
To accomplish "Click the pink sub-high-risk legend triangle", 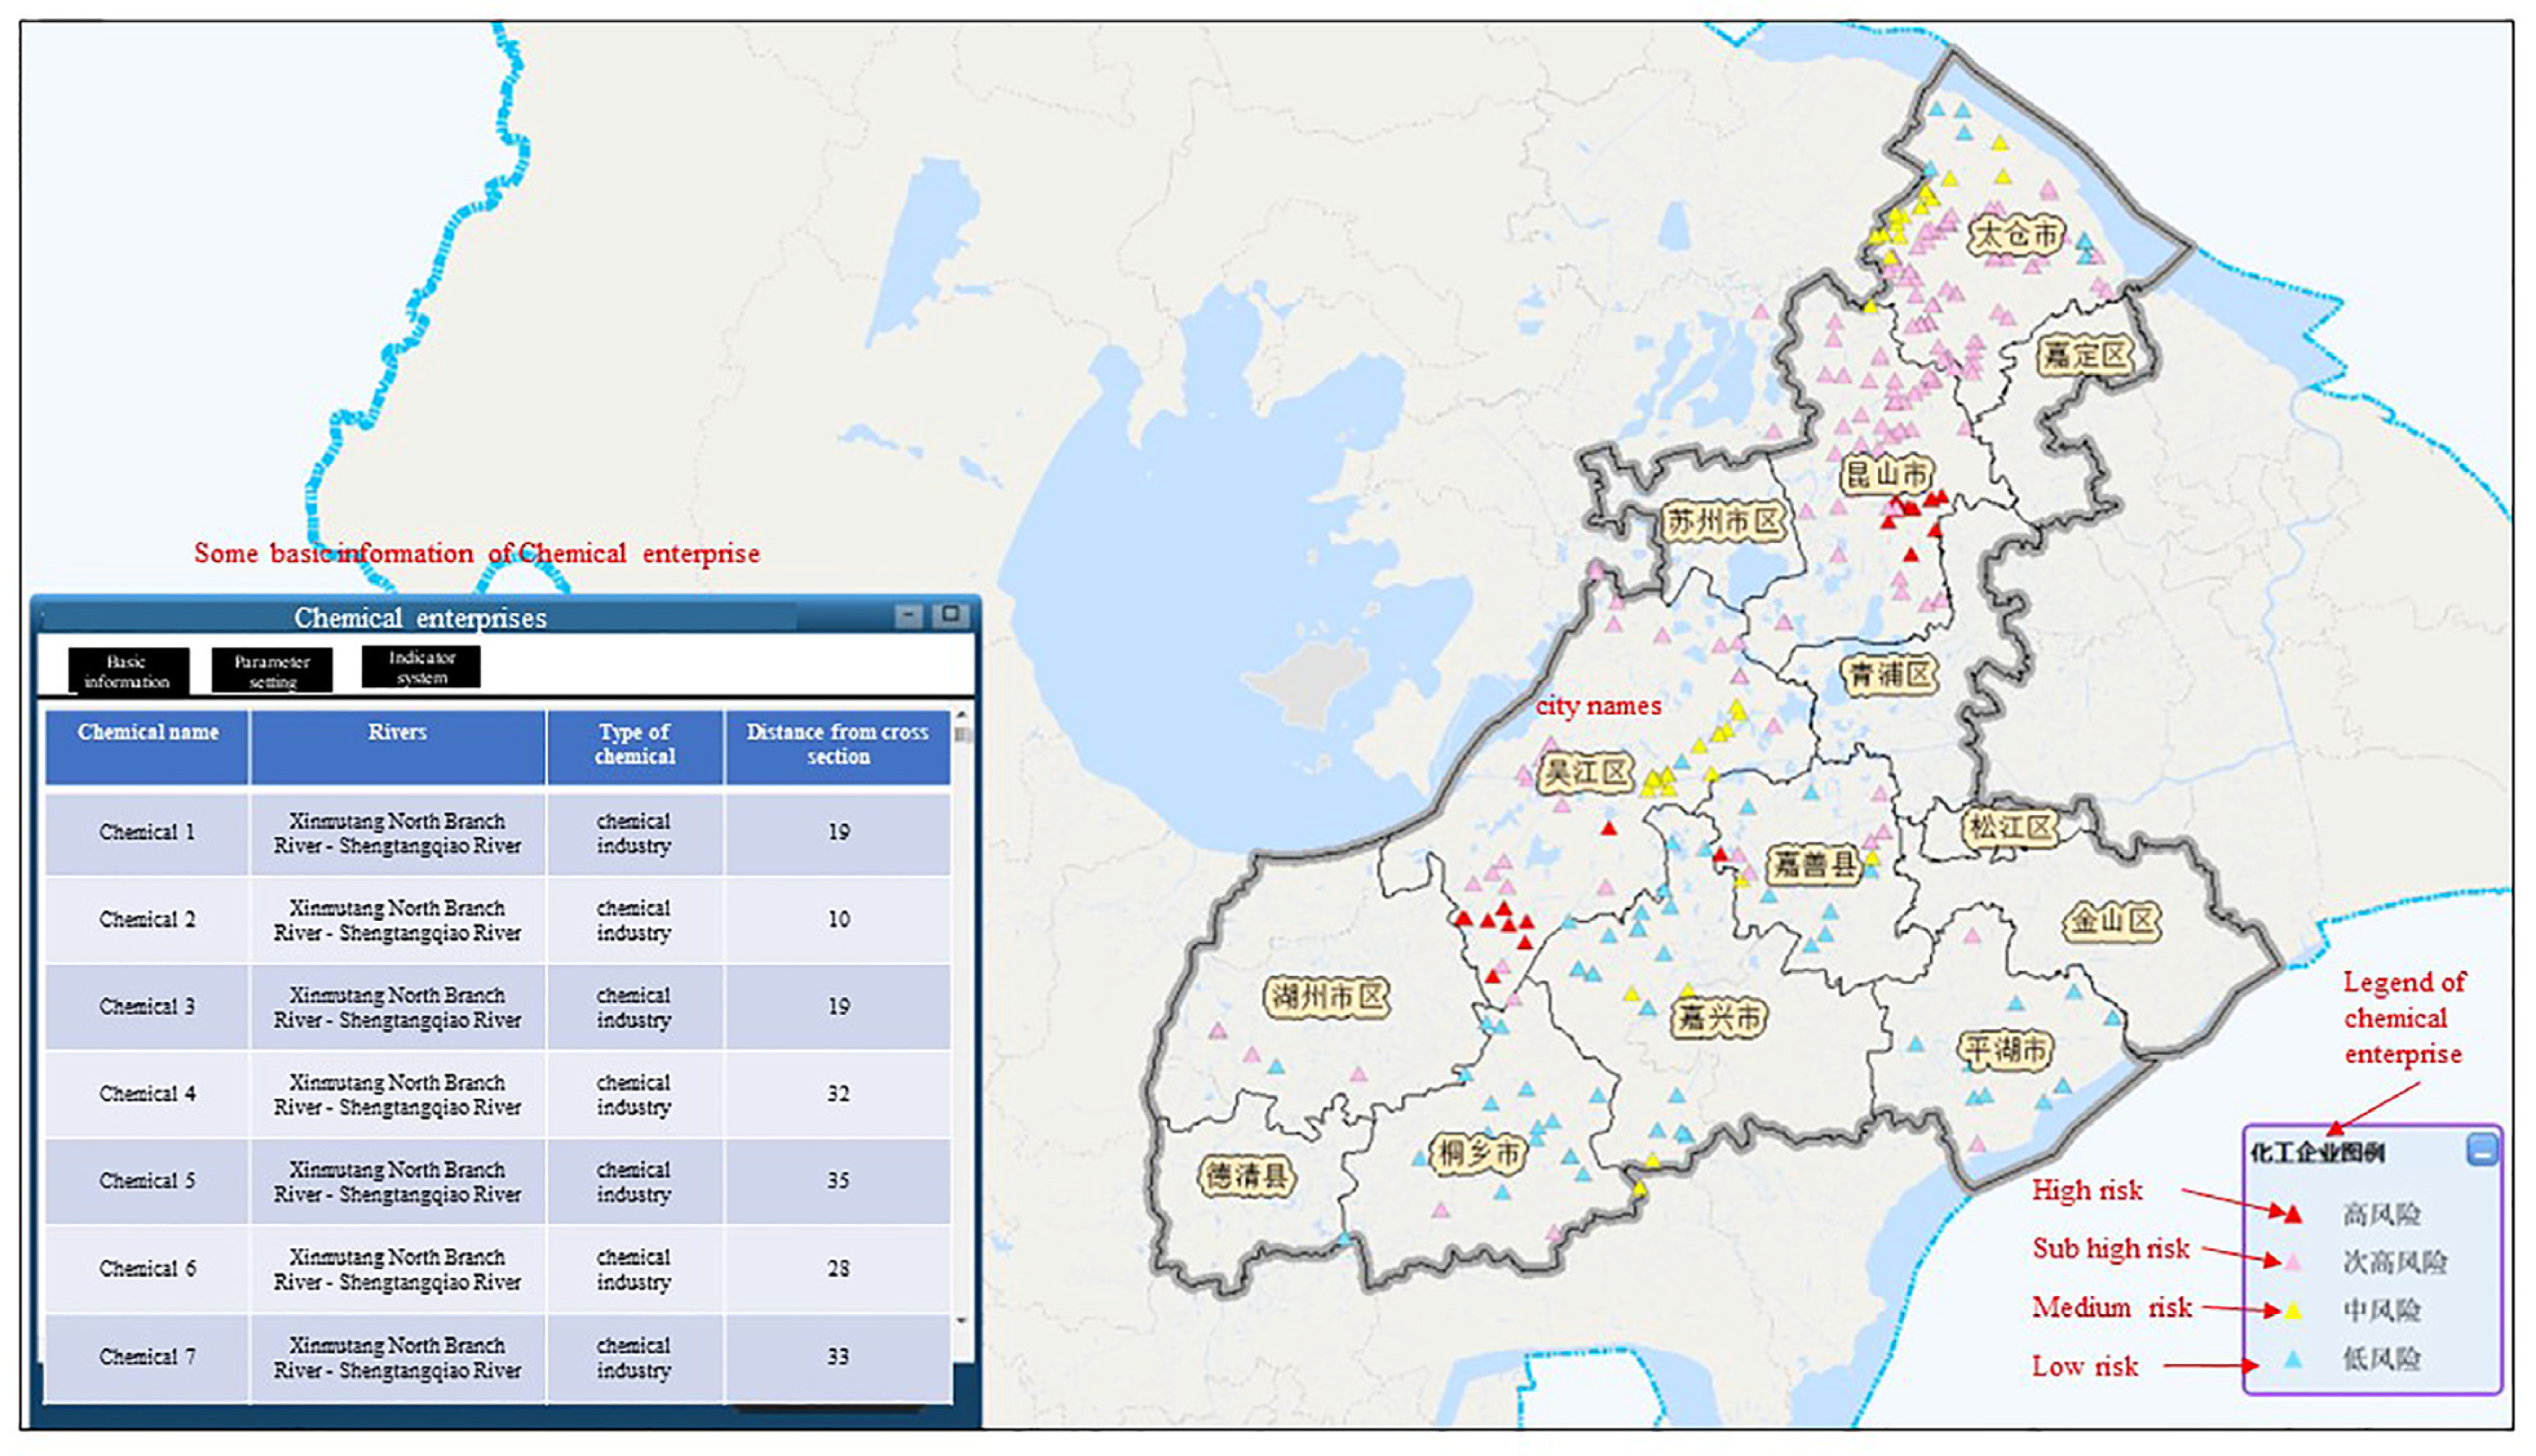I will pos(2293,1262).
